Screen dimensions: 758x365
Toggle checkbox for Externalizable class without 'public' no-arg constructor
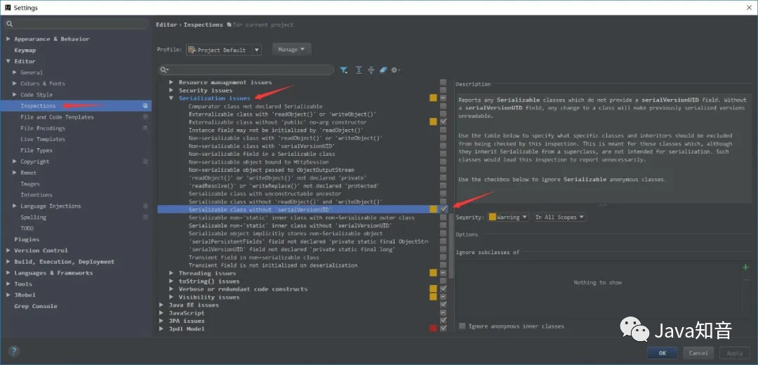[x=444, y=122]
